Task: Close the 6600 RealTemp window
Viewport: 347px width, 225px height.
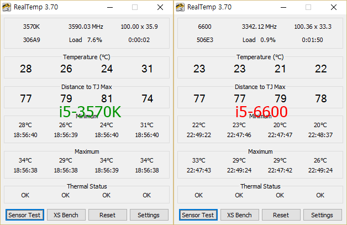Action: pos(334,7)
